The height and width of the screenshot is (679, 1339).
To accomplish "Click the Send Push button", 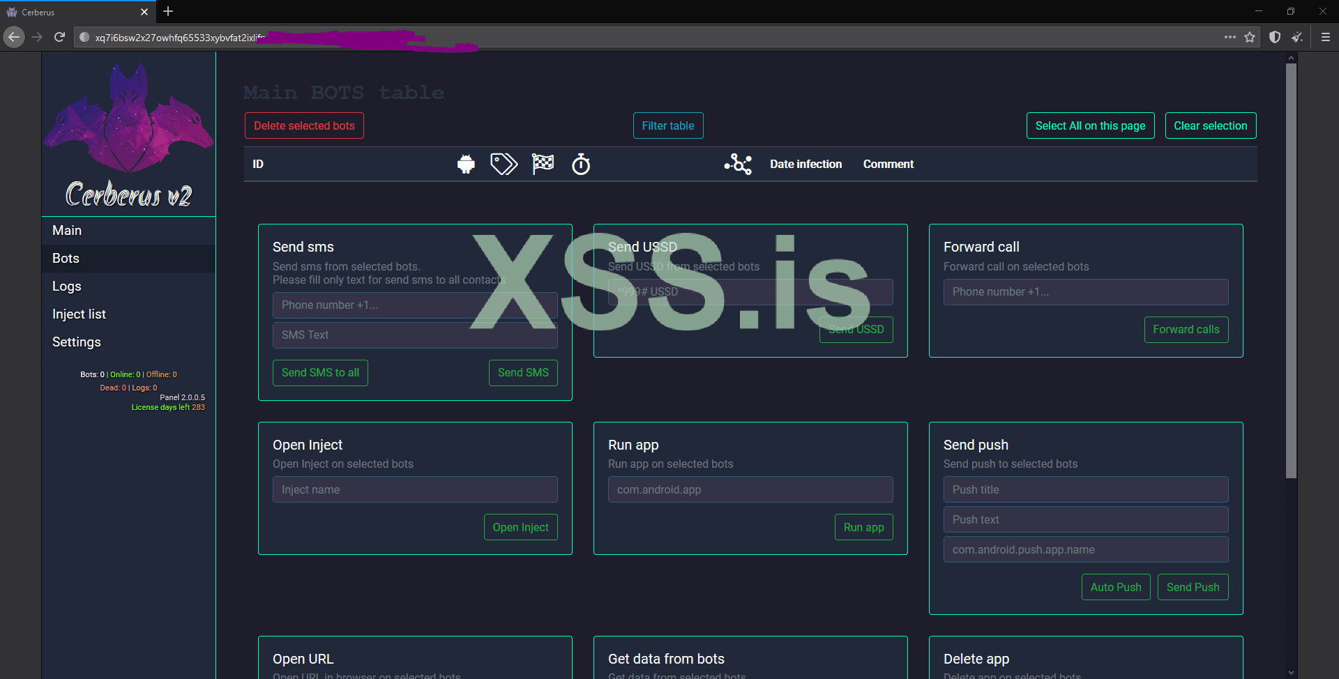I will 1193,587.
